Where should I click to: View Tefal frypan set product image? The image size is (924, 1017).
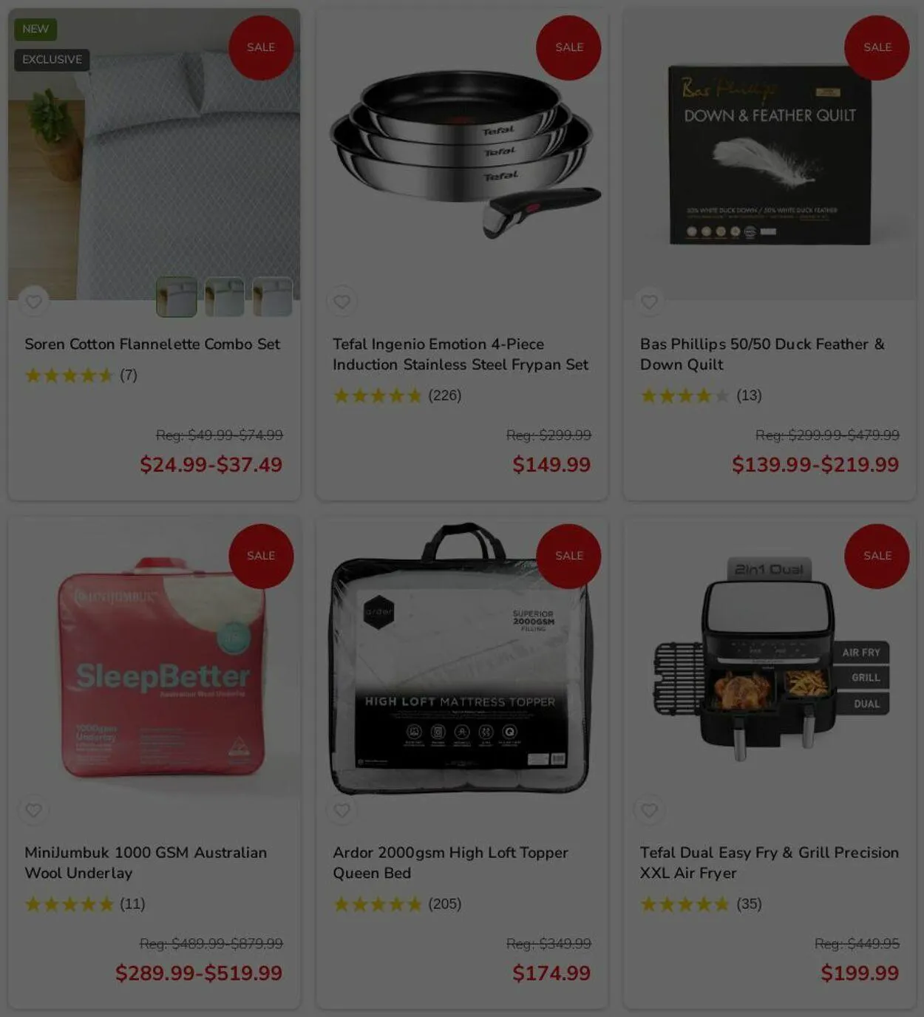click(463, 154)
